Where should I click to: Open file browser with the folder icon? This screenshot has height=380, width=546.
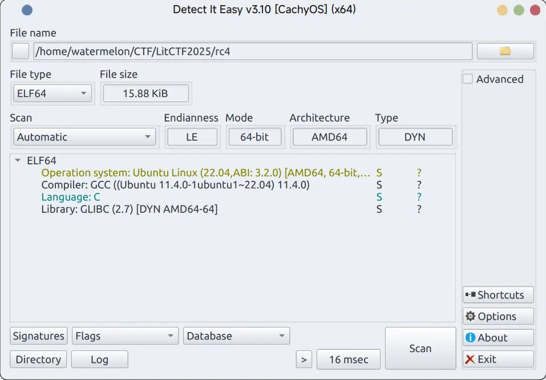(x=505, y=51)
